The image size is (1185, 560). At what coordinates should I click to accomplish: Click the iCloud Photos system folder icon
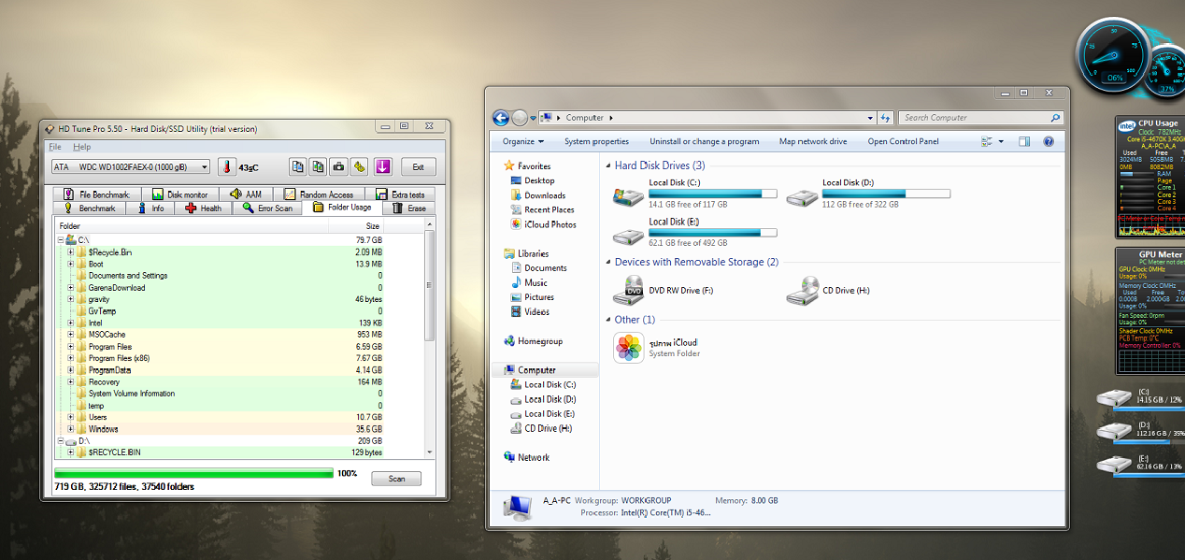(x=628, y=348)
